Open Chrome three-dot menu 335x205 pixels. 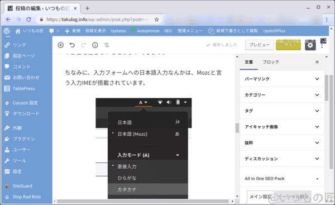(x=327, y=20)
